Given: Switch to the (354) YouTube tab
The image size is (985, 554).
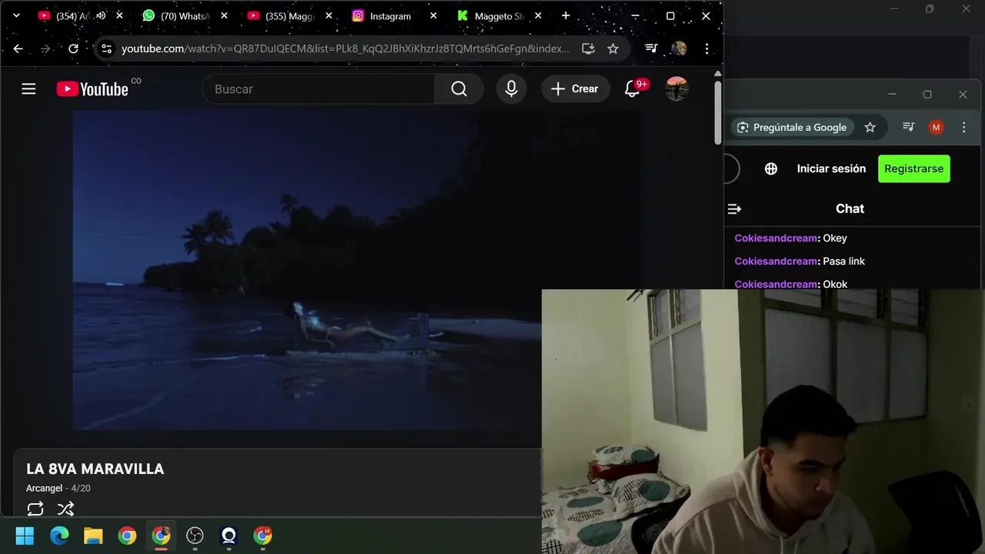Looking at the screenshot, I should (71, 16).
